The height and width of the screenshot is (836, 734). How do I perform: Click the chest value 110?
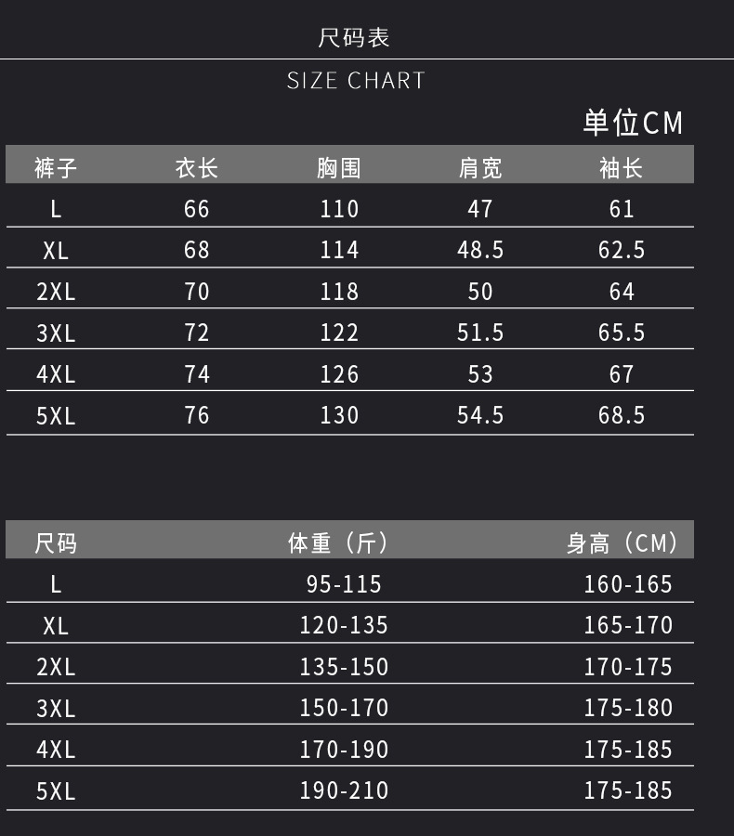(339, 209)
